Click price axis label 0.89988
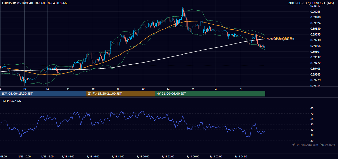 click(x=316, y=17)
